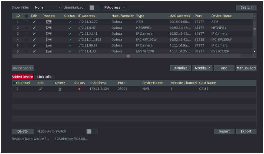Toggle the Uninitialized switch

[94, 7]
